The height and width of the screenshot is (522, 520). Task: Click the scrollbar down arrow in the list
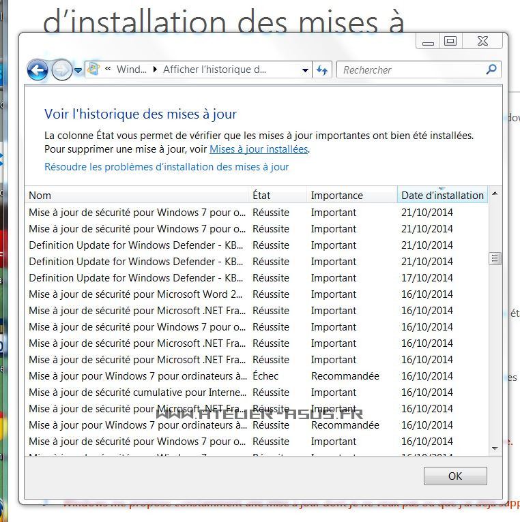(495, 448)
